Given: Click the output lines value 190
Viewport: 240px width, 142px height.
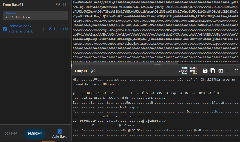Looking at the screenshot, I should [195, 73].
